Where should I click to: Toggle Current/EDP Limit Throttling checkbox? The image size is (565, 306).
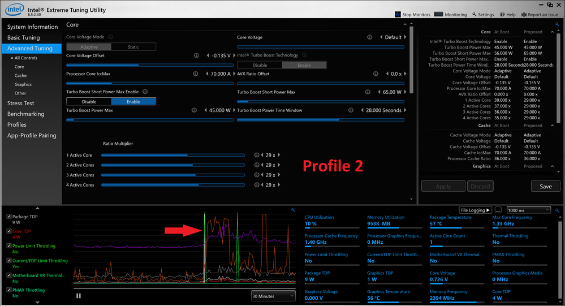click(9, 261)
